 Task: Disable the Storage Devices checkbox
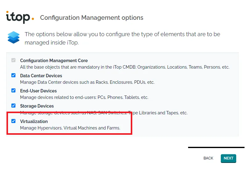[14, 106]
